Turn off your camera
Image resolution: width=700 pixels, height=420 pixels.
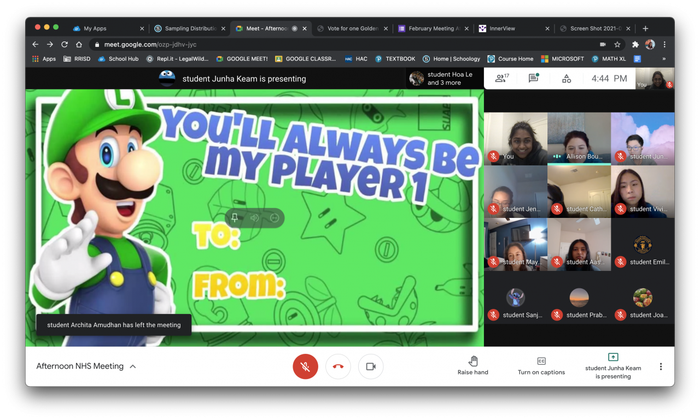[x=371, y=366]
